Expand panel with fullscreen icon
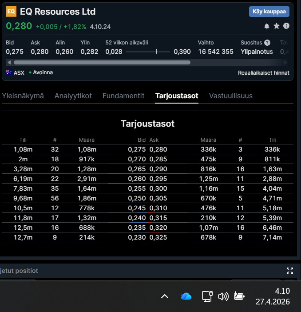This screenshot has width=301, height=312. pos(290,271)
